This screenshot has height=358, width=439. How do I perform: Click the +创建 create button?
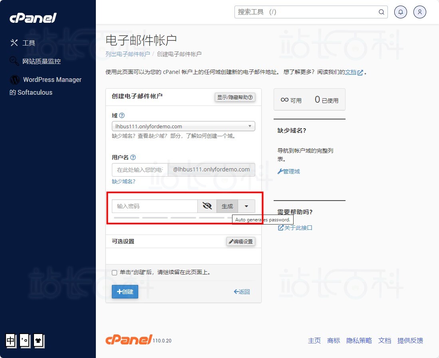click(x=125, y=292)
